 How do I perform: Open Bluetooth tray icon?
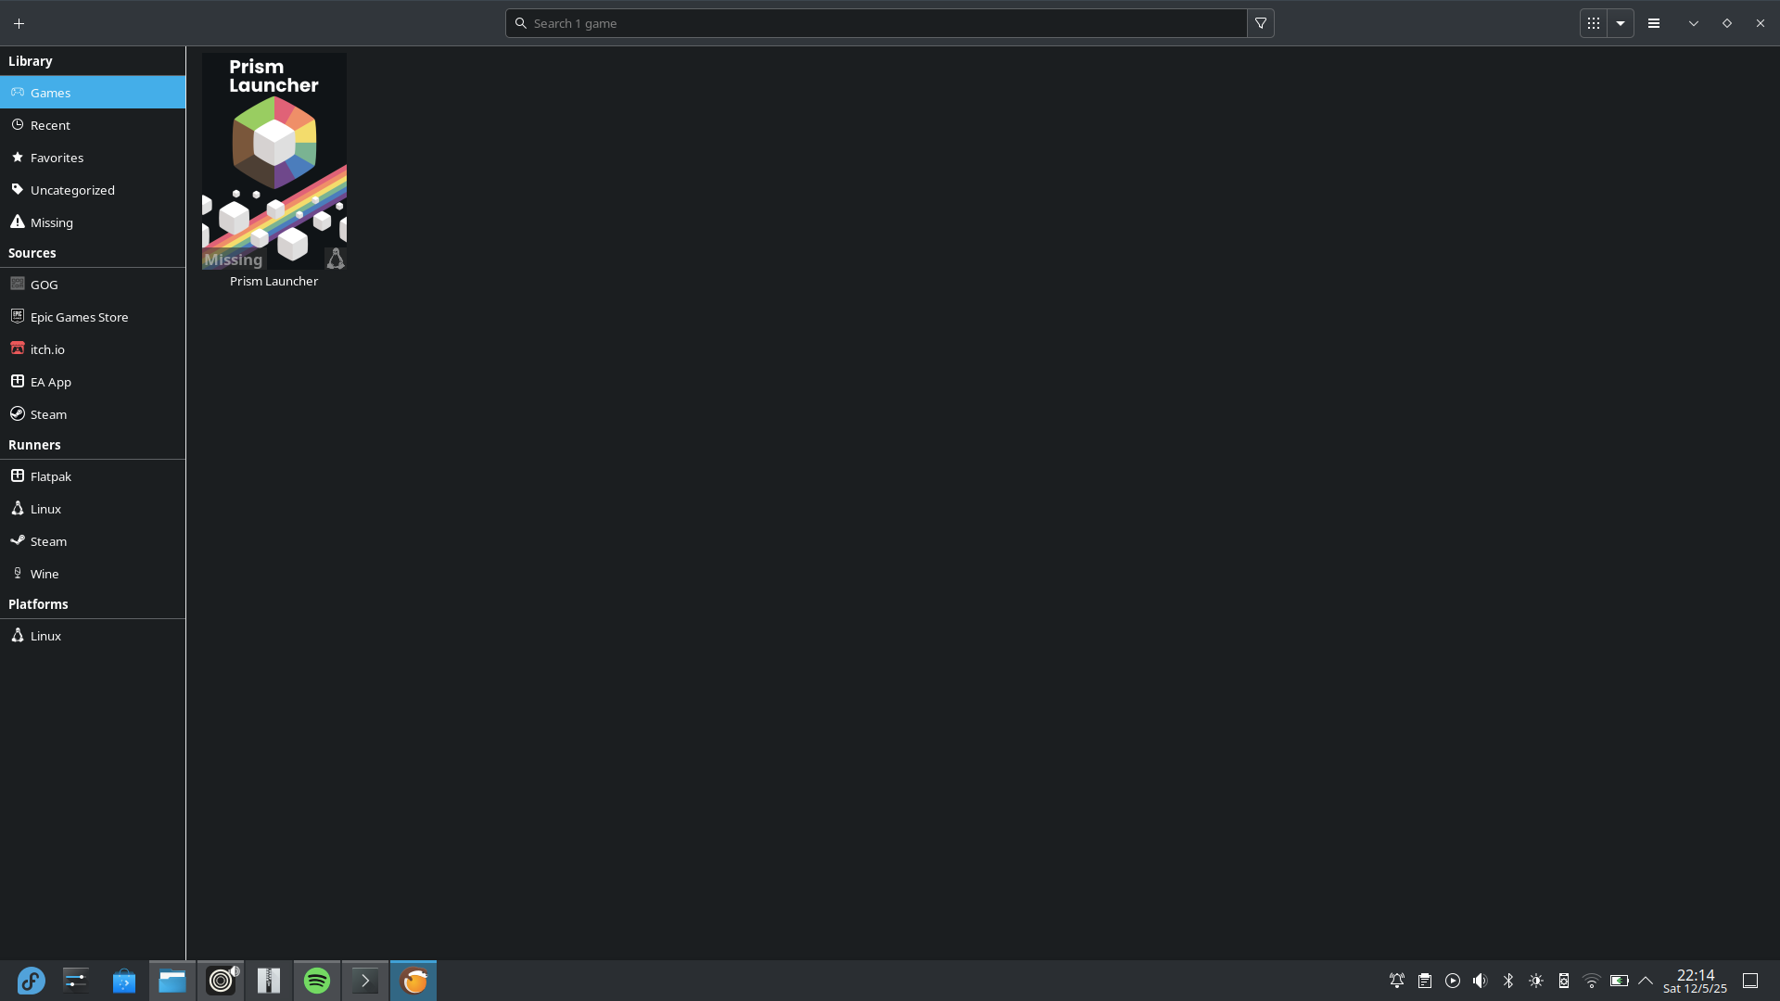1508,981
